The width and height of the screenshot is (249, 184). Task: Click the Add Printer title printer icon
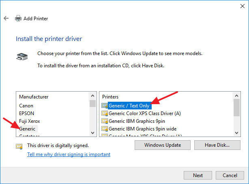click(18, 18)
